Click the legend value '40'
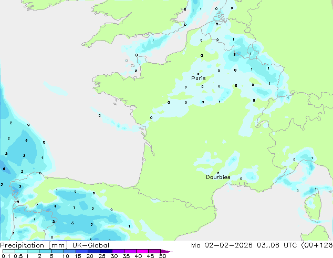 click(138, 256)
